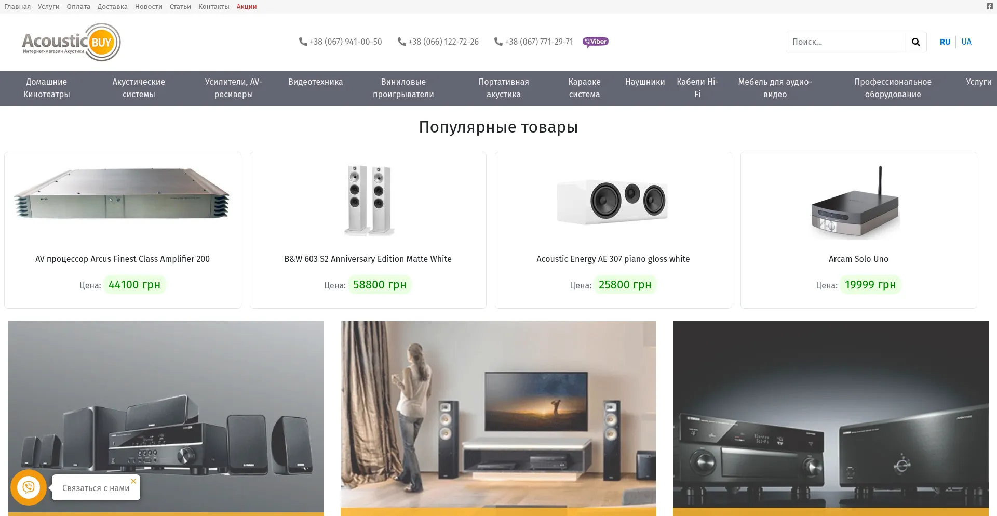997x516 pixels.
Task: Open the Акустические системы category
Action: tap(139, 88)
